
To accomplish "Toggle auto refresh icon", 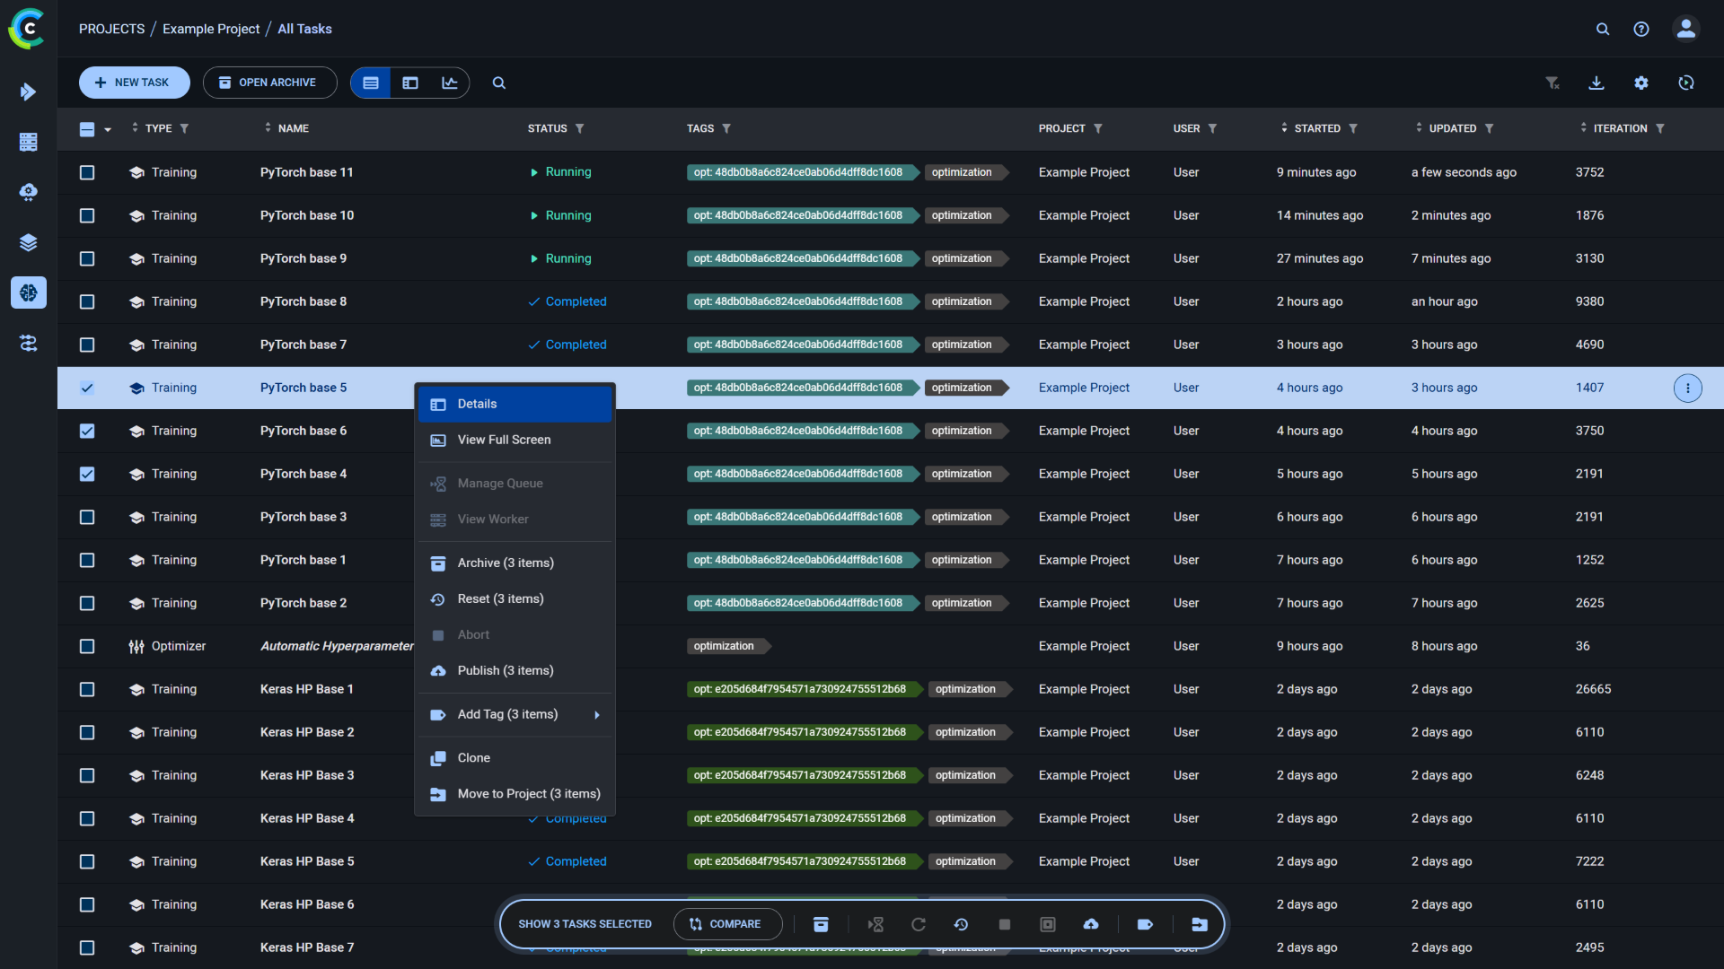I will pyautogui.click(x=1686, y=83).
